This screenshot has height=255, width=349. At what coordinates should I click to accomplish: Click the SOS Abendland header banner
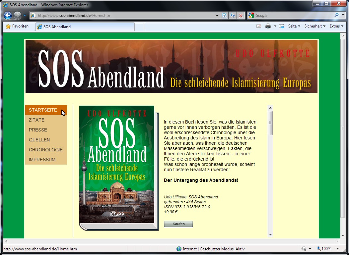(x=172, y=67)
